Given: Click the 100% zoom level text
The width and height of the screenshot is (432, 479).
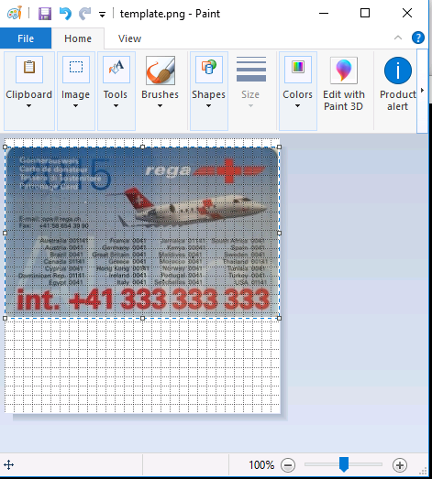Looking at the screenshot, I should [261, 465].
